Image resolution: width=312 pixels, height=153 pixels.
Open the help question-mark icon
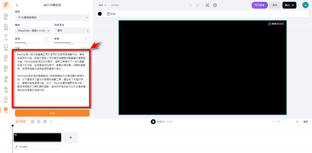[215, 5]
